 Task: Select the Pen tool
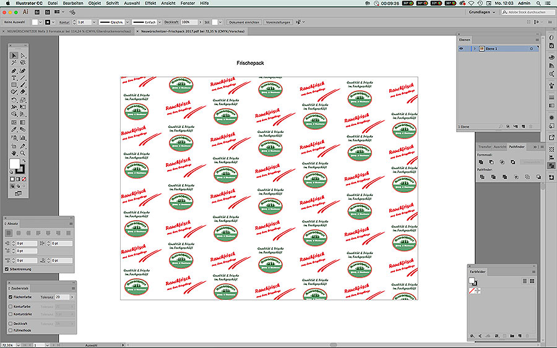pyautogui.click(x=14, y=70)
